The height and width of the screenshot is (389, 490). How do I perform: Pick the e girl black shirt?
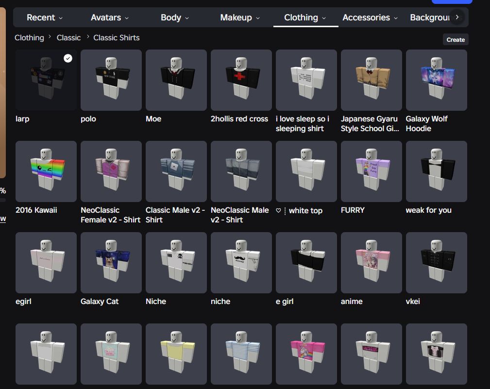tap(306, 262)
